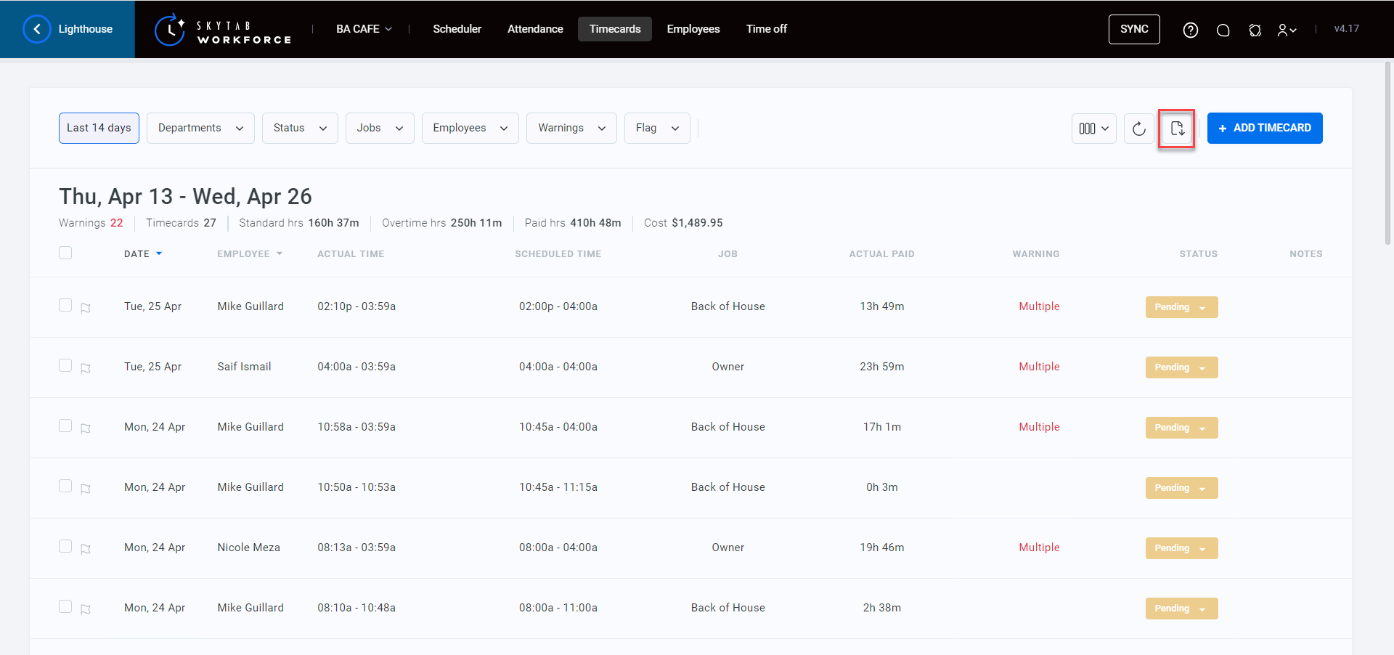Flag Mike Guillard's Tue, 25 Apr timecard
This screenshot has height=655, width=1394.
[x=86, y=308]
